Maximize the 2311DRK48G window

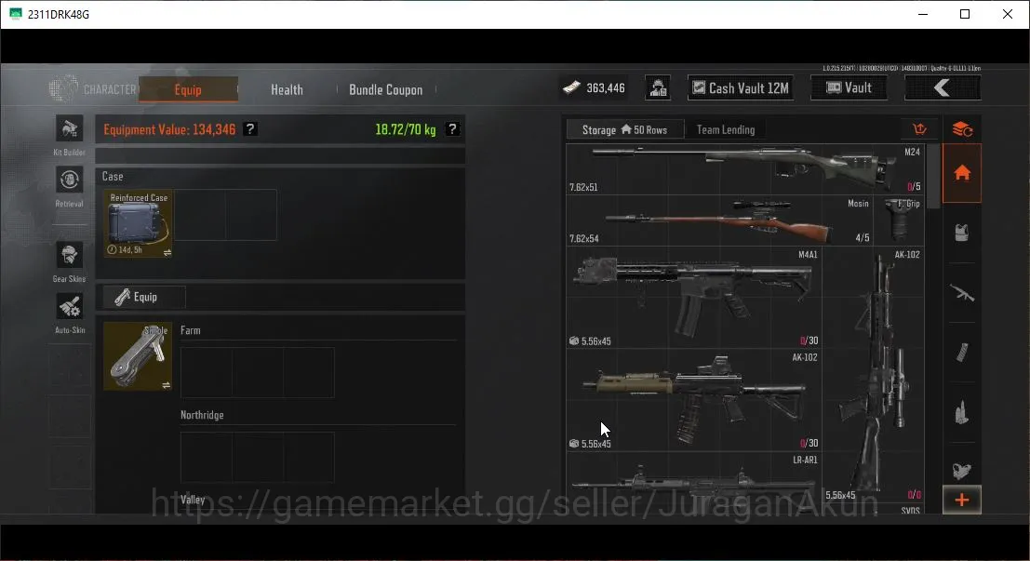tap(965, 14)
